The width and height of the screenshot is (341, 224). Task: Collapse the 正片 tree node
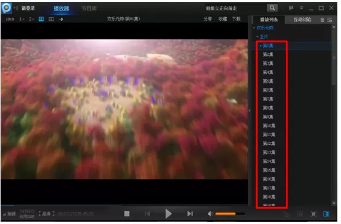click(258, 37)
